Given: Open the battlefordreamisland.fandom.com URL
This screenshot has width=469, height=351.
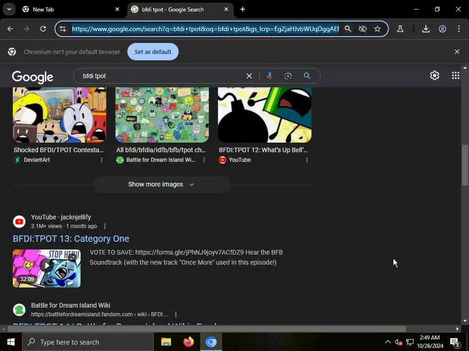Looking at the screenshot, I should tap(99, 314).
